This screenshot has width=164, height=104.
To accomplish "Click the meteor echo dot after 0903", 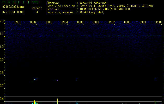I will (x=57, y=80).
